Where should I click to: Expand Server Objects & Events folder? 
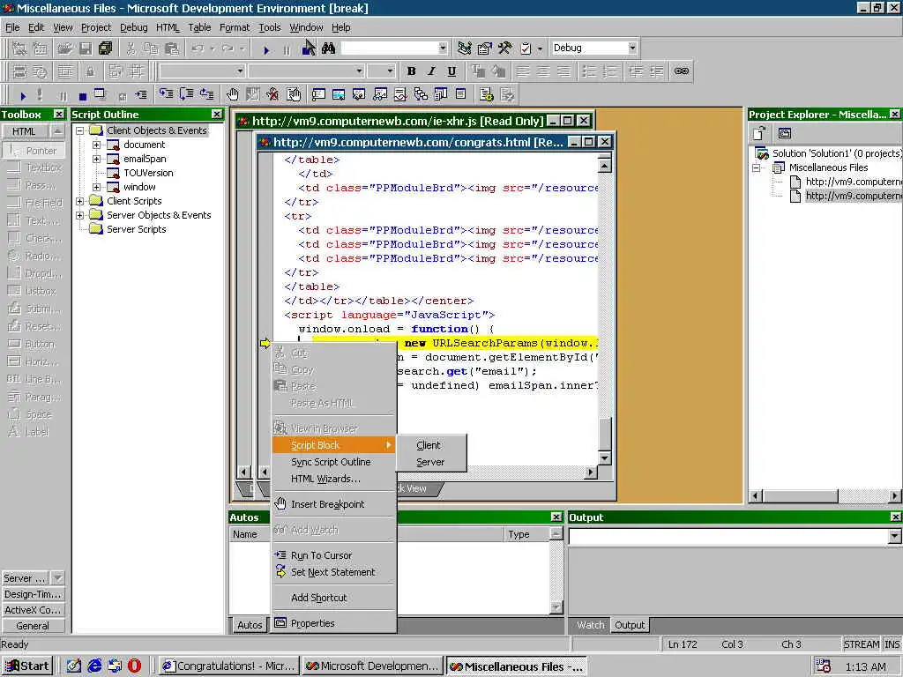tap(80, 215)
